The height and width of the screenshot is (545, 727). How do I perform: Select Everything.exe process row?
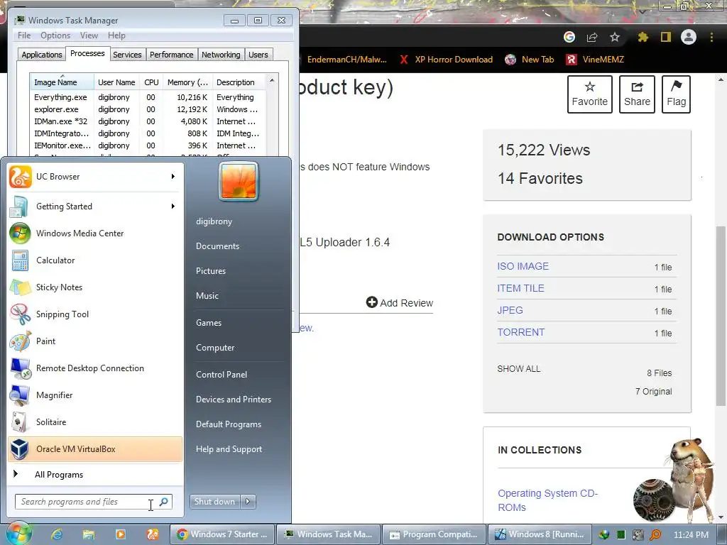147,97
